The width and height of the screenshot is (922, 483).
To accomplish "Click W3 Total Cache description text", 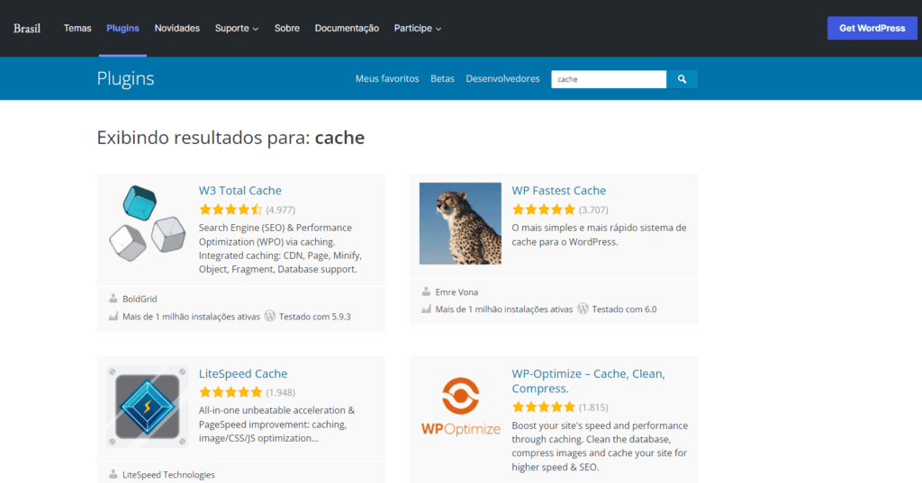I will pyautogui.click(x=281, y=248).
